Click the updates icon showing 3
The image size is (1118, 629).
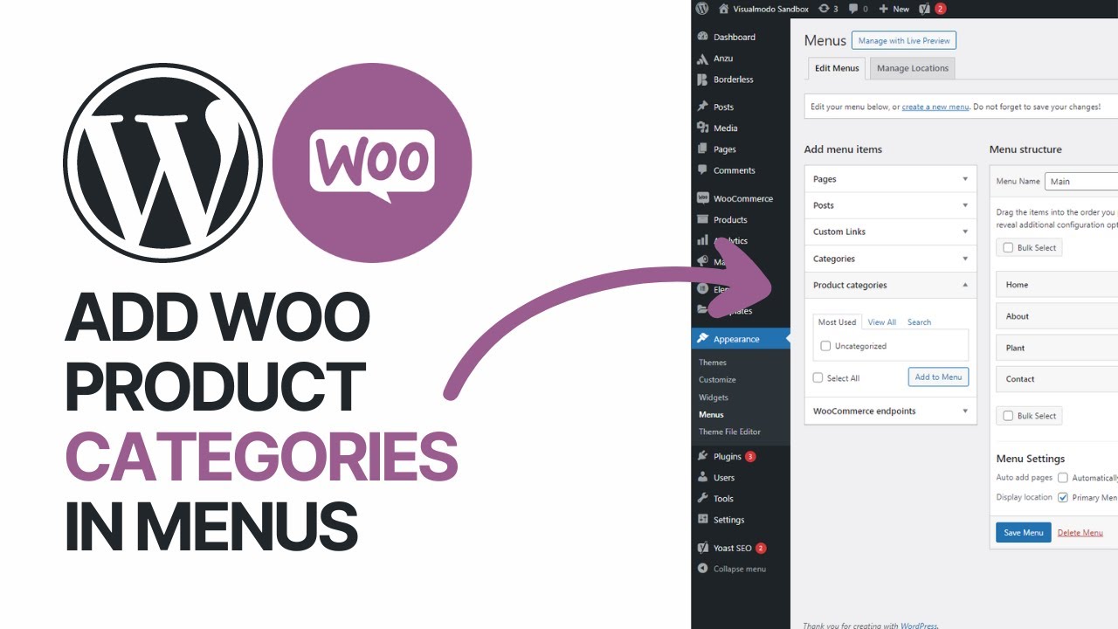pyautogui.click(x=824, y=9)
